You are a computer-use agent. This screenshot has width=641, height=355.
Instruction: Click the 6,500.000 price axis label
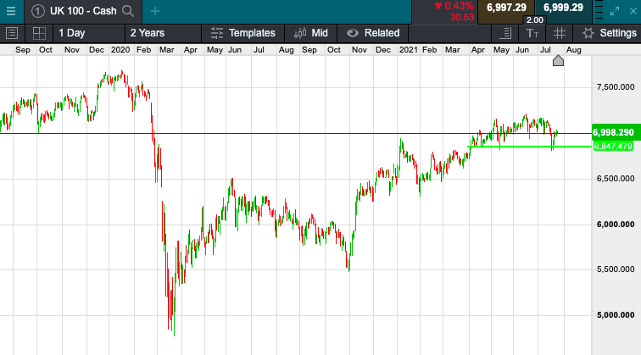tap(616, 179)
